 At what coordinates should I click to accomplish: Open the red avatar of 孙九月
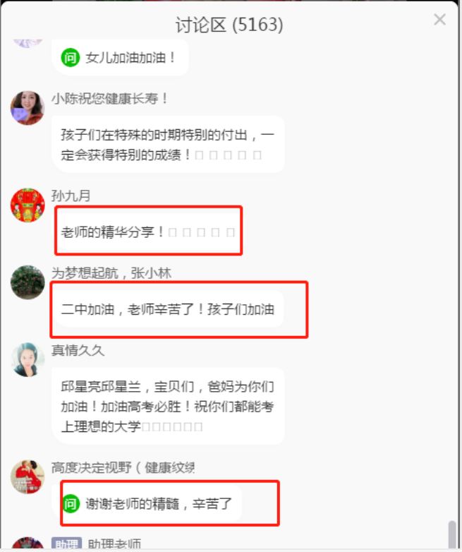28,205
